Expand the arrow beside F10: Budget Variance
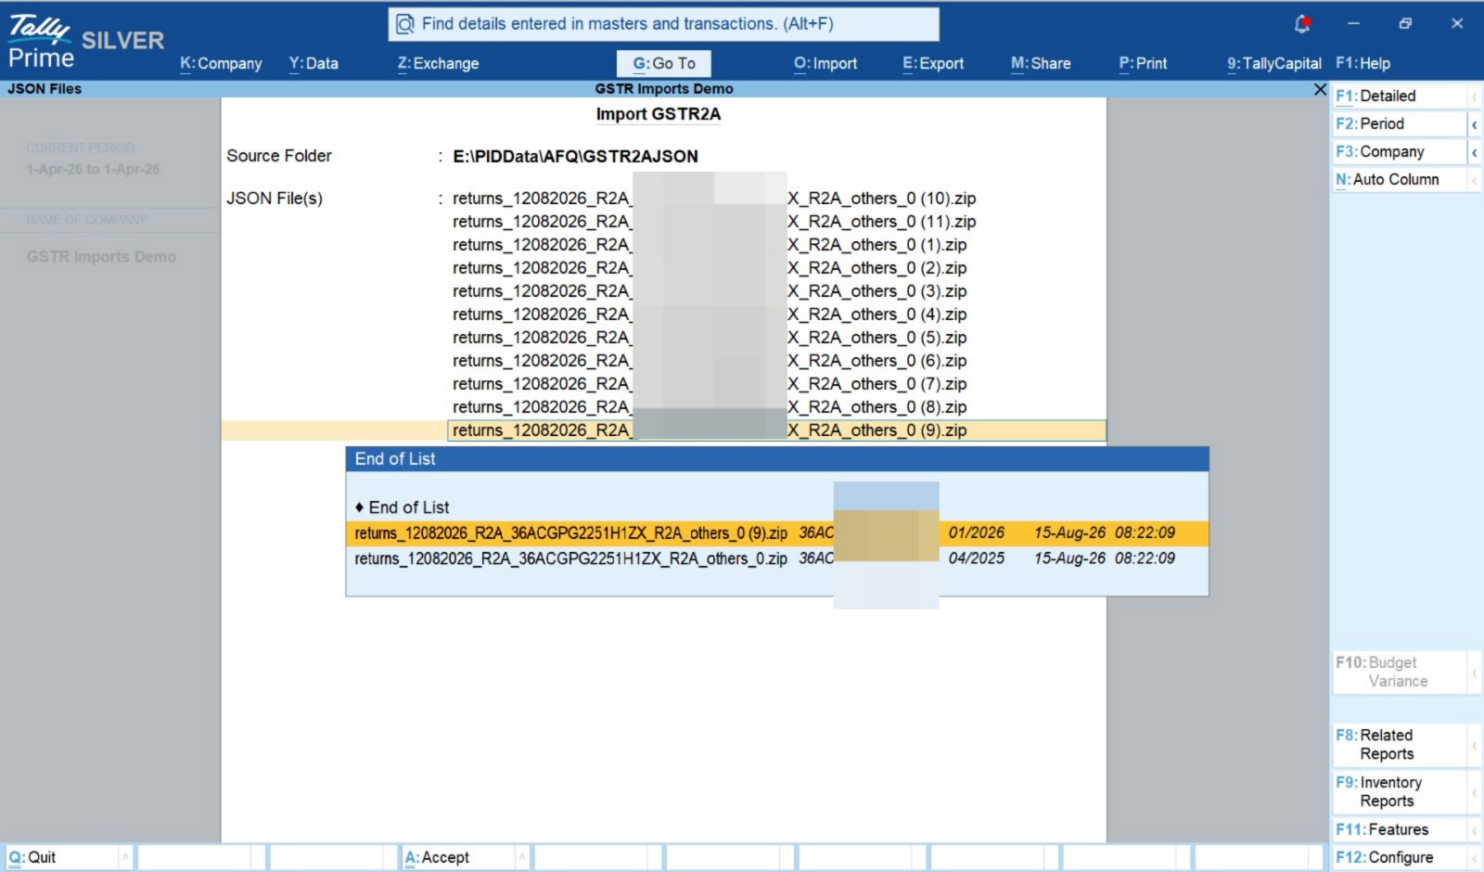Viewport: 1484px width, 872px height. pos(1475,673)
